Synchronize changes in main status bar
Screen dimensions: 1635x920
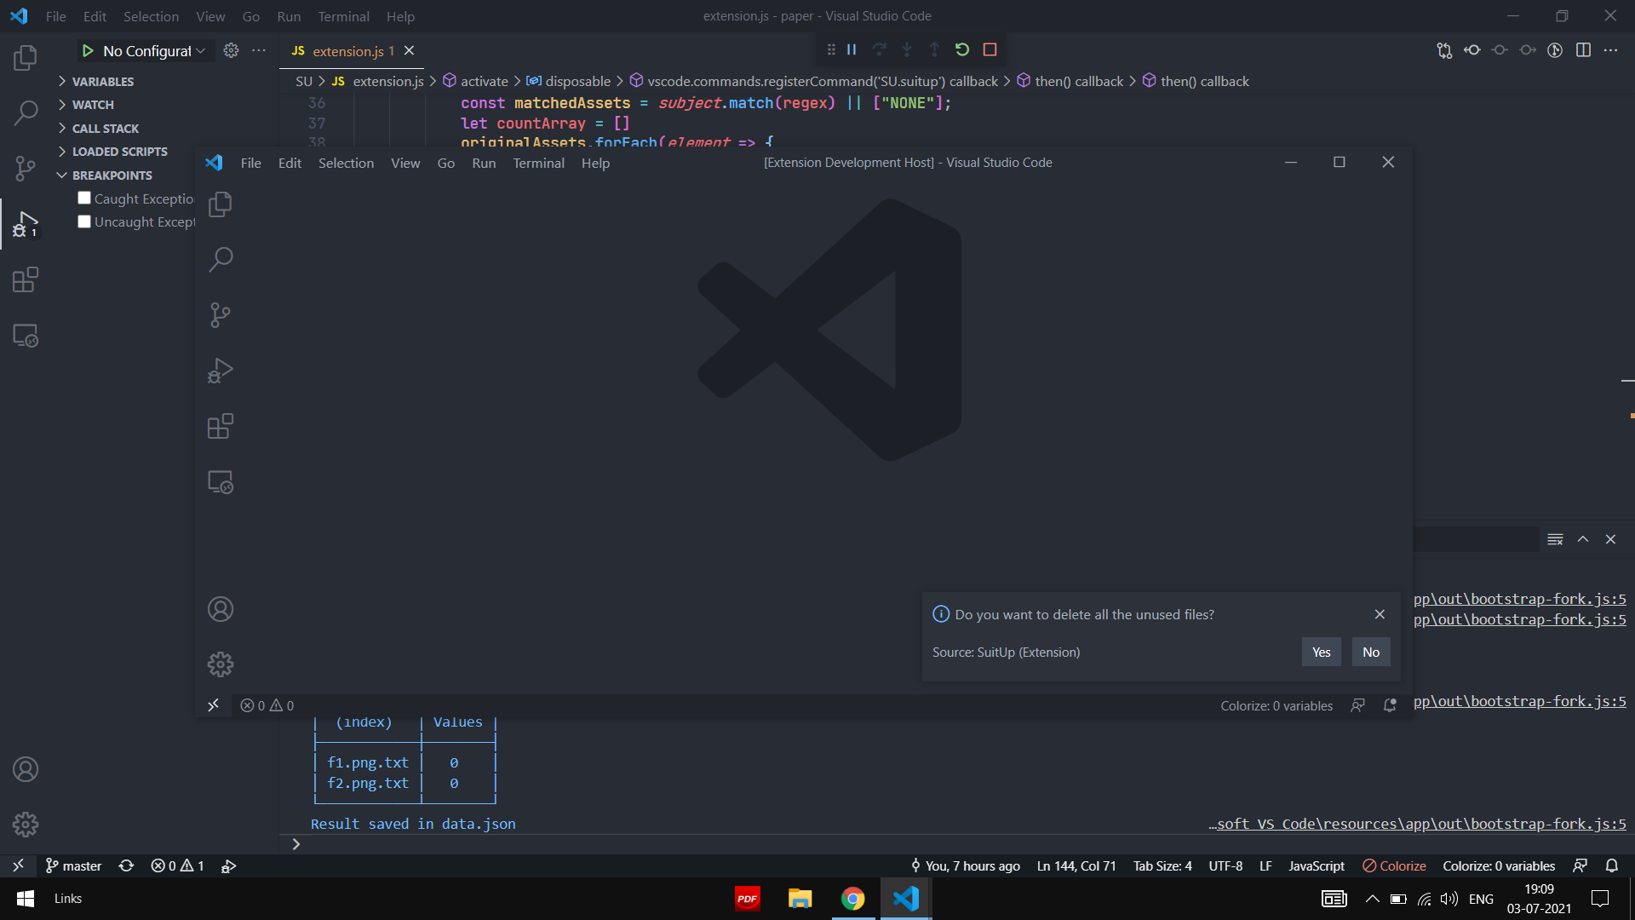pos(127,865)
